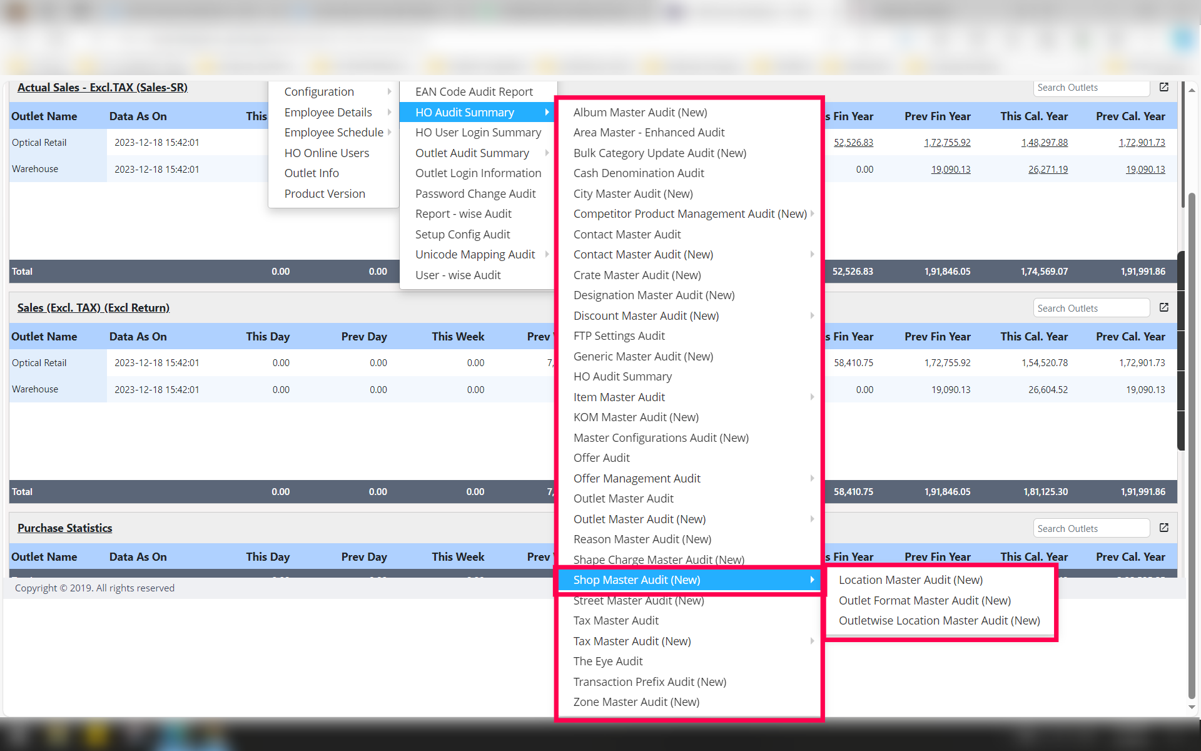Expand Item Master Audit submenu arrow
The width and height of the screenshot is (1201, 751).
pyautogui.click(x=812, y=397)
